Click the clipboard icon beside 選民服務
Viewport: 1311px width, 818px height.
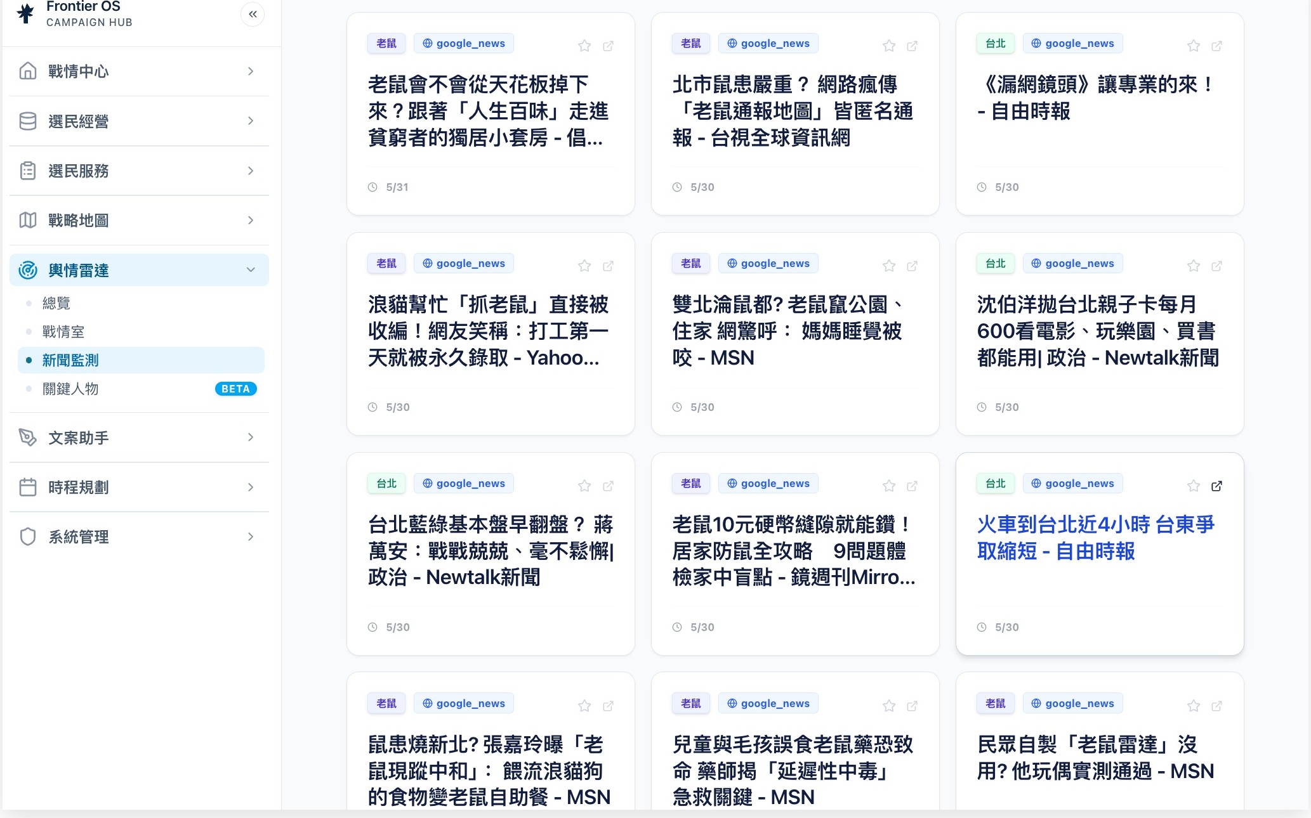tap(28, 171)
